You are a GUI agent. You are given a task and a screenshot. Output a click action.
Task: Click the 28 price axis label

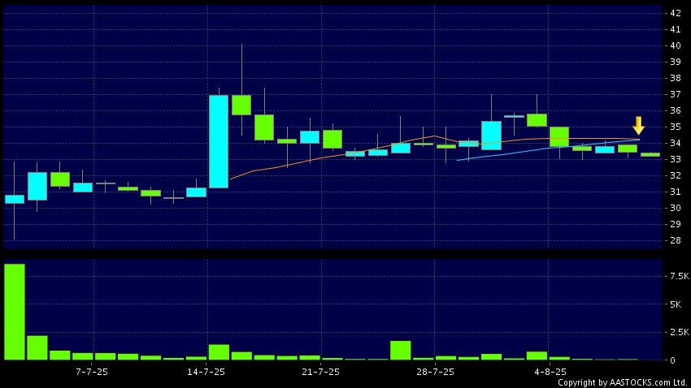(x=675, y=240)
